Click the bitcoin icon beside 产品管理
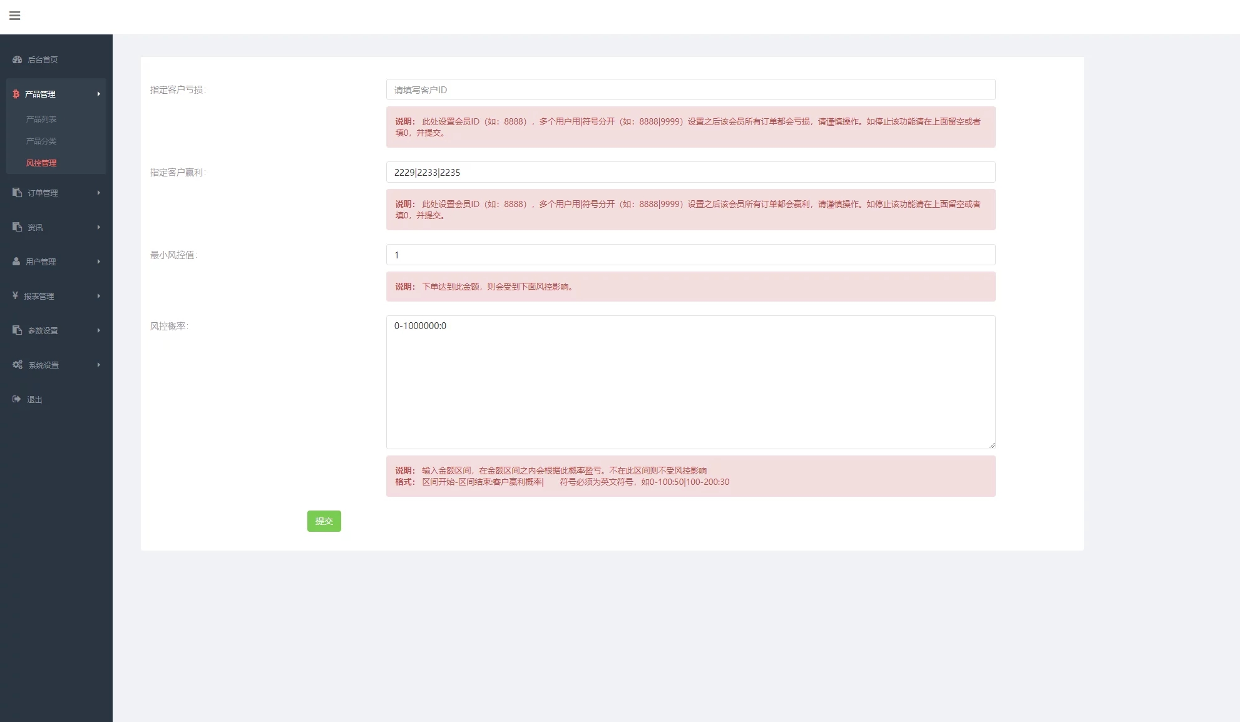 (x=16, y=94)
